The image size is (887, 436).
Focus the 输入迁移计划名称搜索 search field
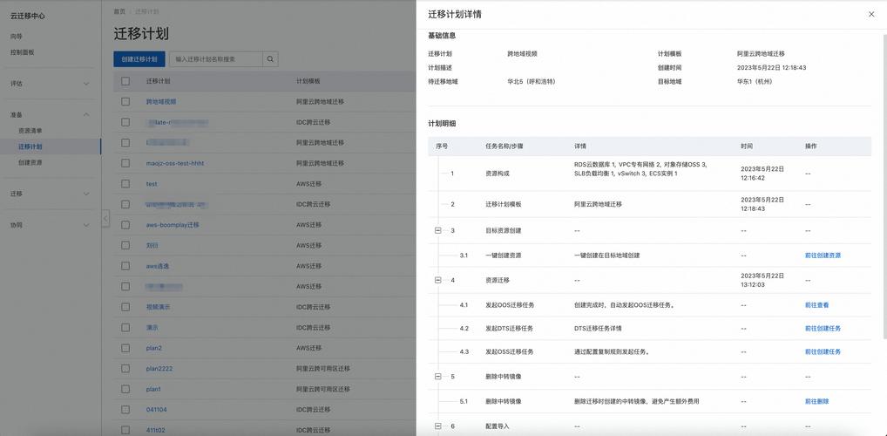click(x=216, y=59)
